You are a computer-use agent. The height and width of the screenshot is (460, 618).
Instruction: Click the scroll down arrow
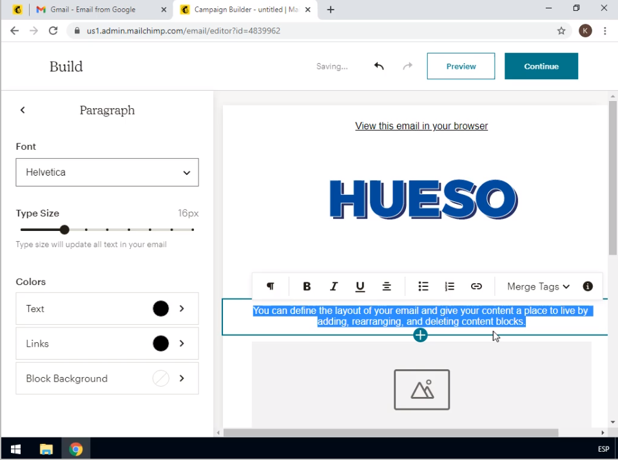point(612,422)
